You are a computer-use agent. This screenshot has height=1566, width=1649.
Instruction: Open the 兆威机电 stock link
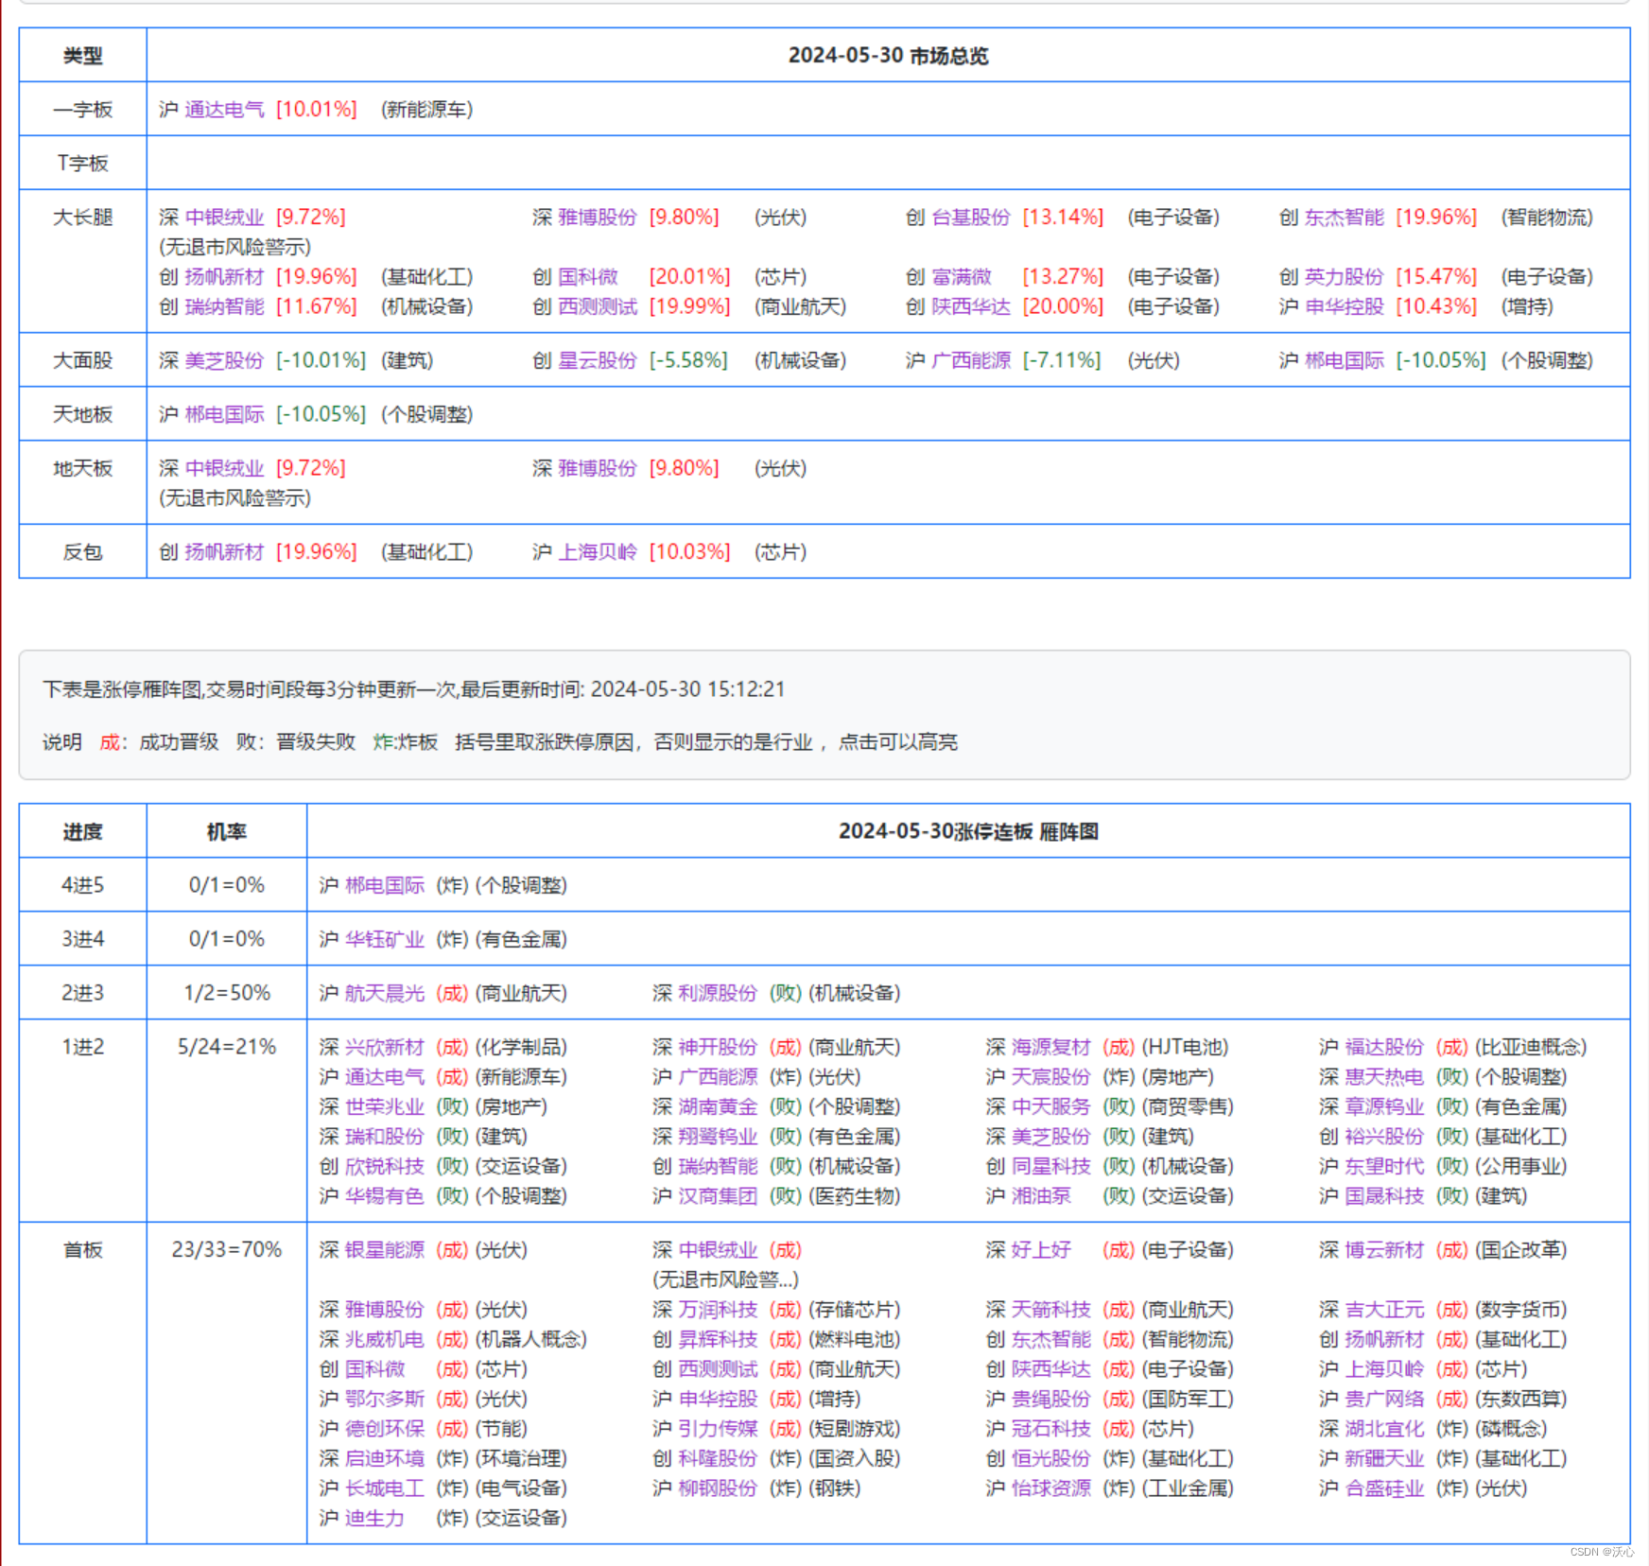[x=385, y=1340]
